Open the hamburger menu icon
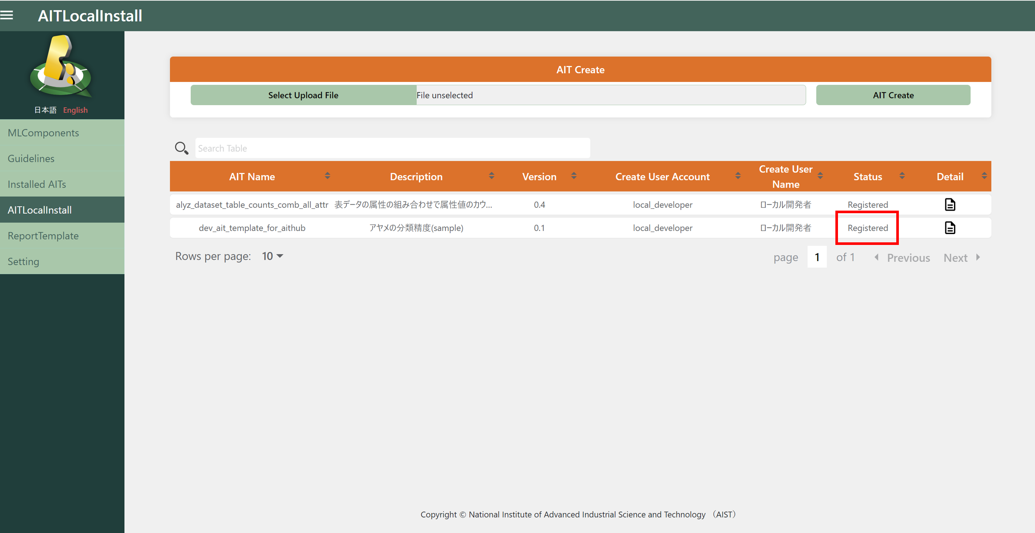 (x=7, y=15)
